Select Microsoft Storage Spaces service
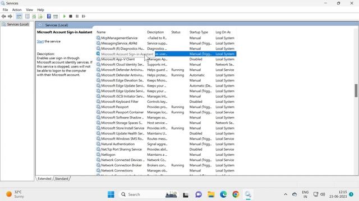 point(166,123)
